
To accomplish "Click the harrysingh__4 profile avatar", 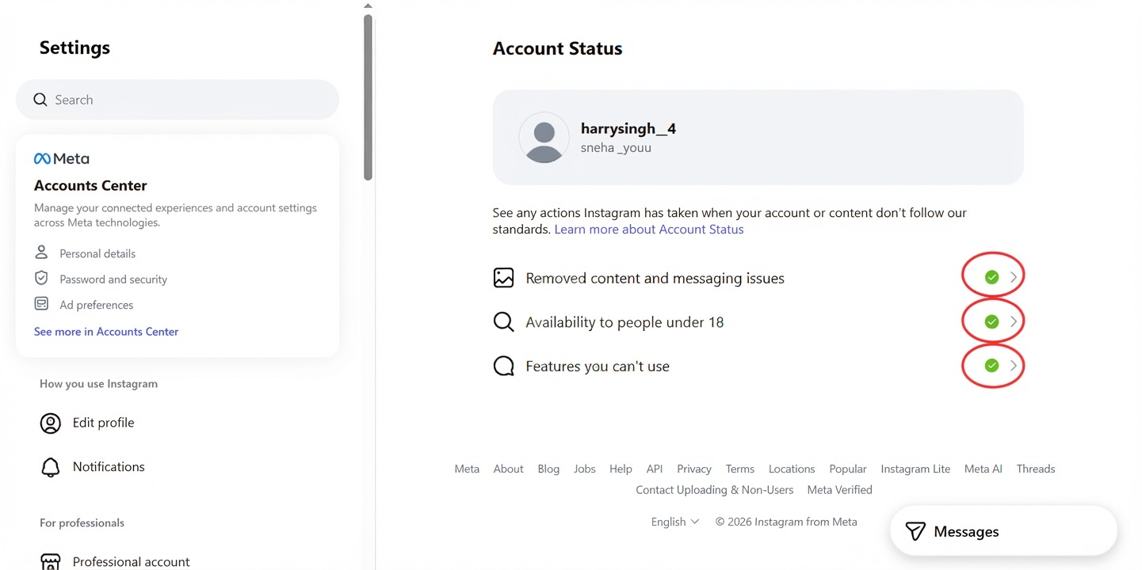I will click(x=544, y=137).
